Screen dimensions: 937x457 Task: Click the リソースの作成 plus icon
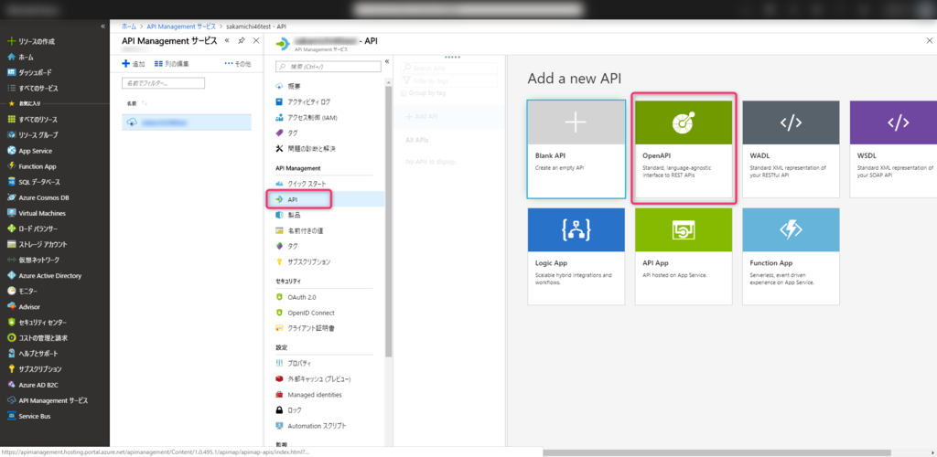click(x=11, y=42)
